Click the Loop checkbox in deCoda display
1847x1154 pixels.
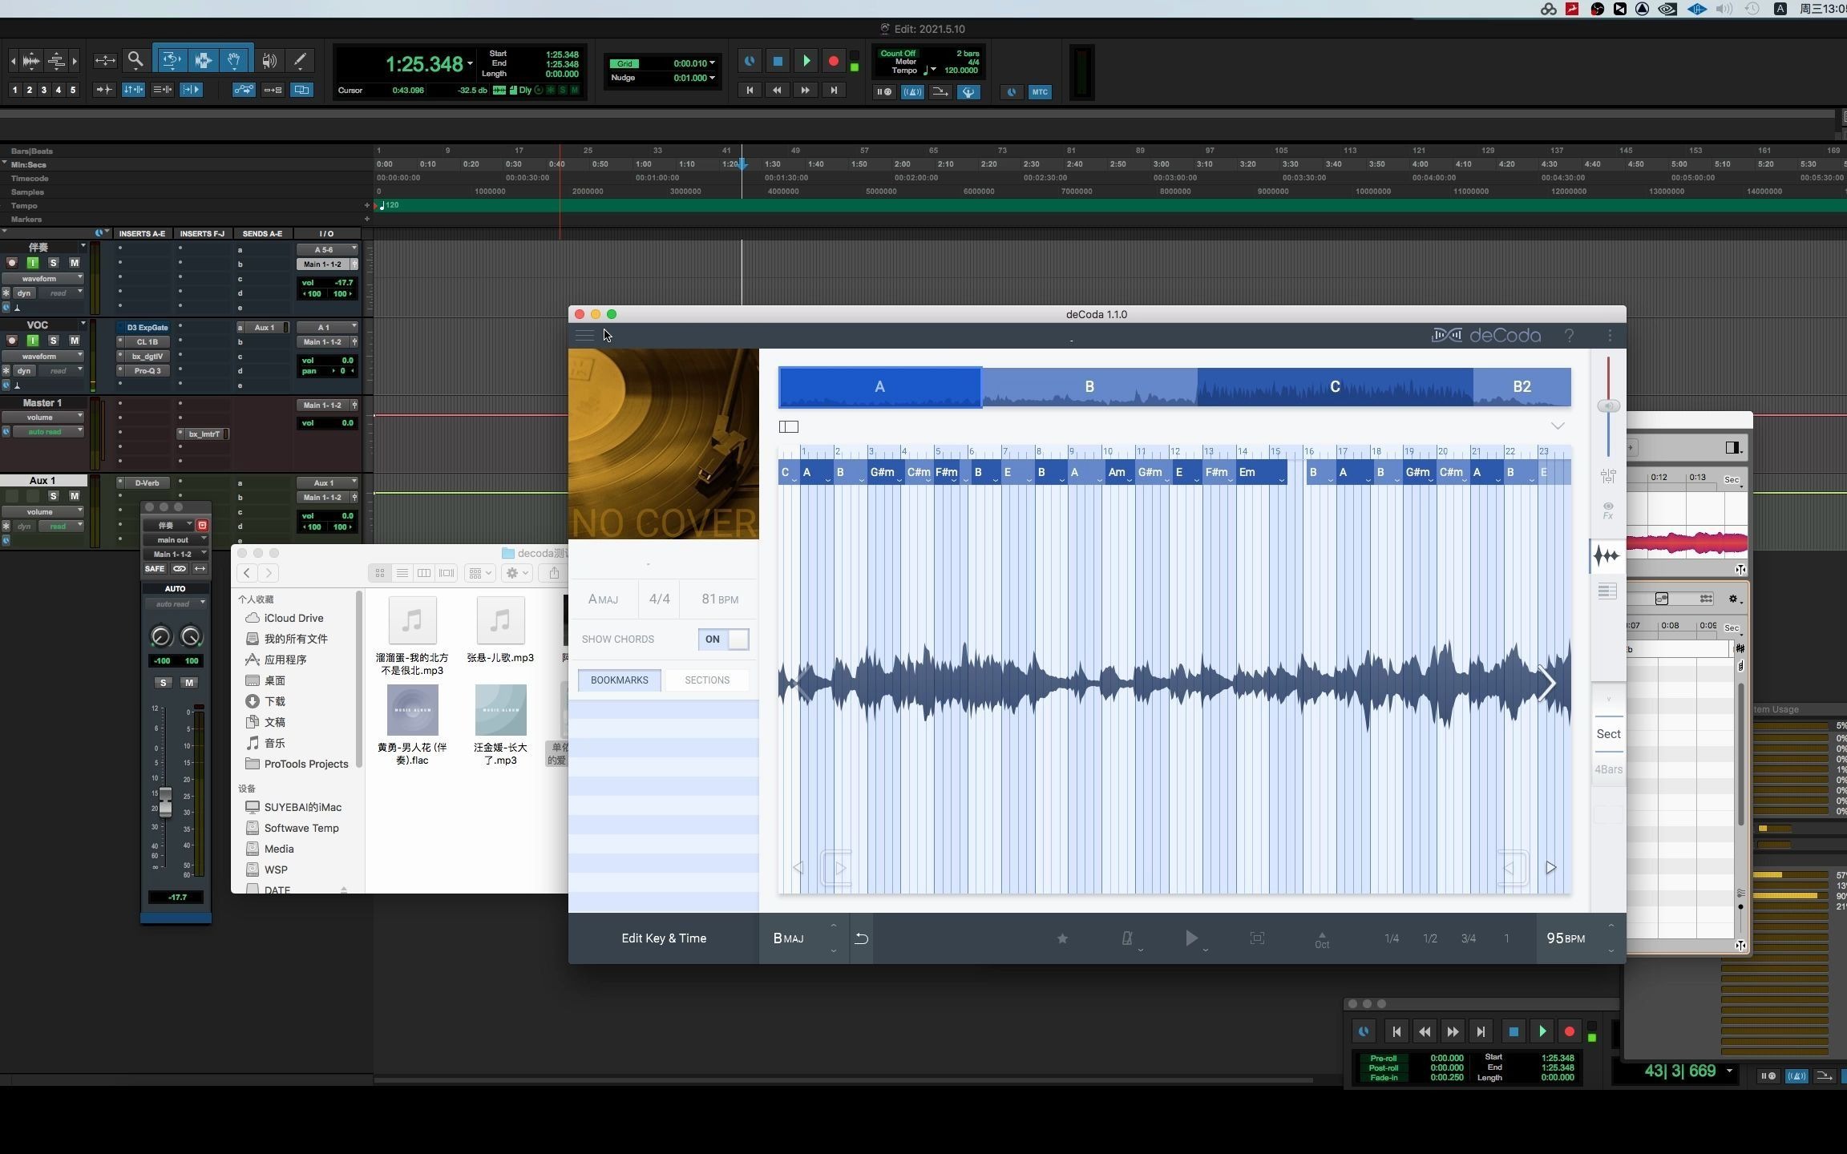[787, 426]
